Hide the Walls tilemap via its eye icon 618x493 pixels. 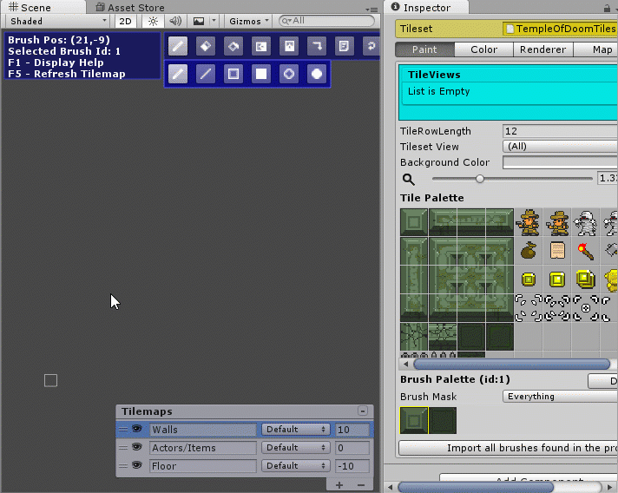click(137, 429)
